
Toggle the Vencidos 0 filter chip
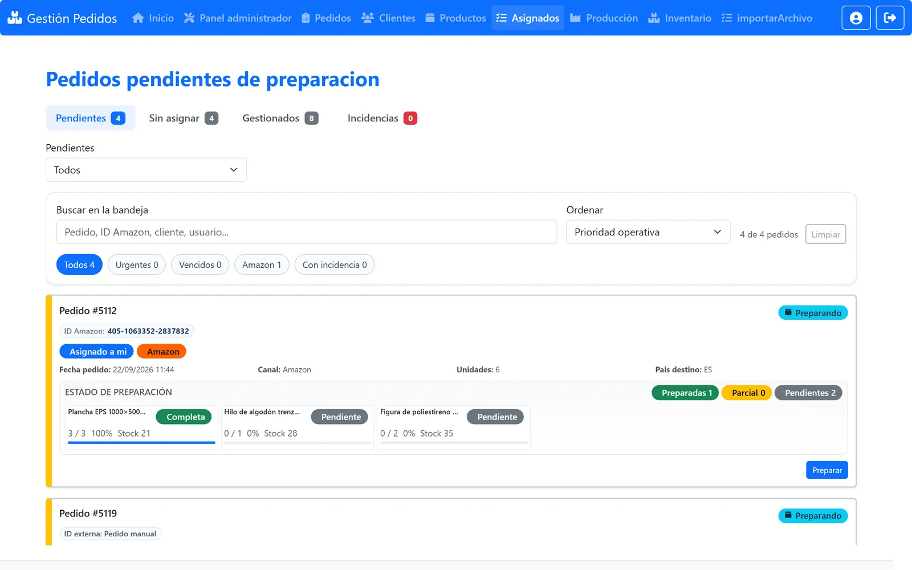[x=200, y=264]
